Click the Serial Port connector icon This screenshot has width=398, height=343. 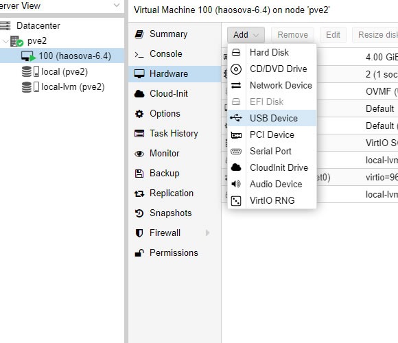(236, 152)
